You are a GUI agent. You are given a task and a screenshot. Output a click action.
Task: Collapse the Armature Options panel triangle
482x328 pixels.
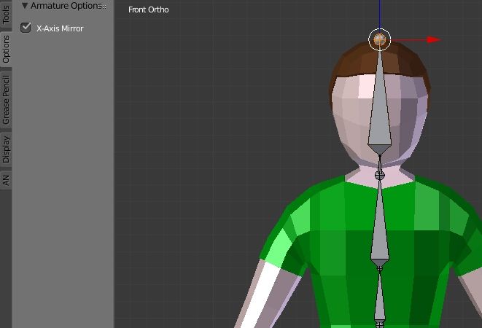(x=24, y=6)
